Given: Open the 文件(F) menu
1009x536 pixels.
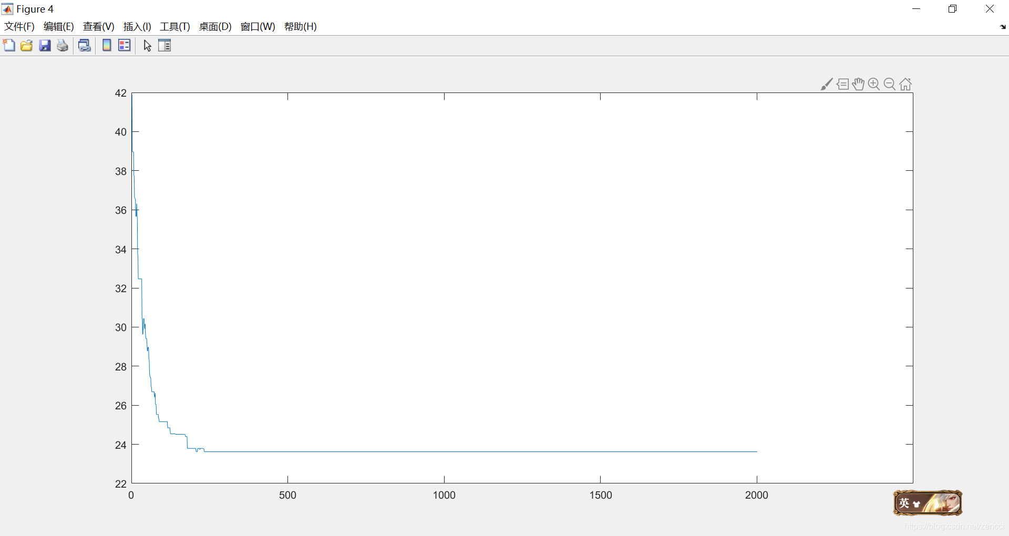Looking at the screenshot, I should point(19,27).
